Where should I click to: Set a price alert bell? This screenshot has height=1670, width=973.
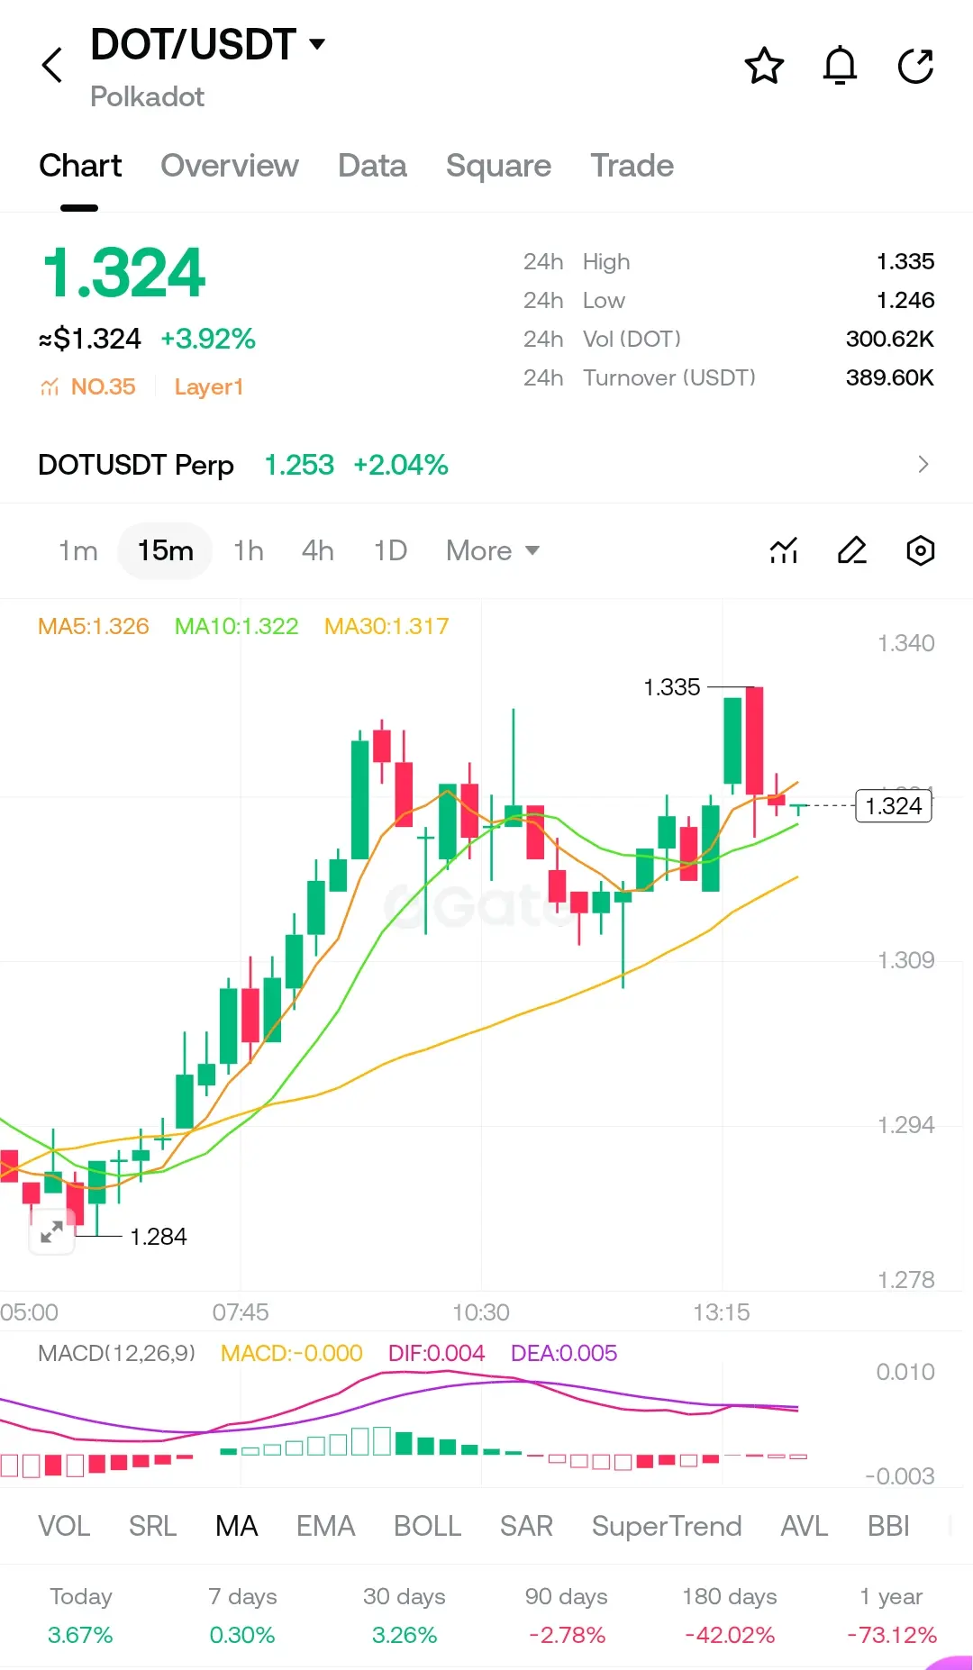pyautogui.click(x=840, y=66)
